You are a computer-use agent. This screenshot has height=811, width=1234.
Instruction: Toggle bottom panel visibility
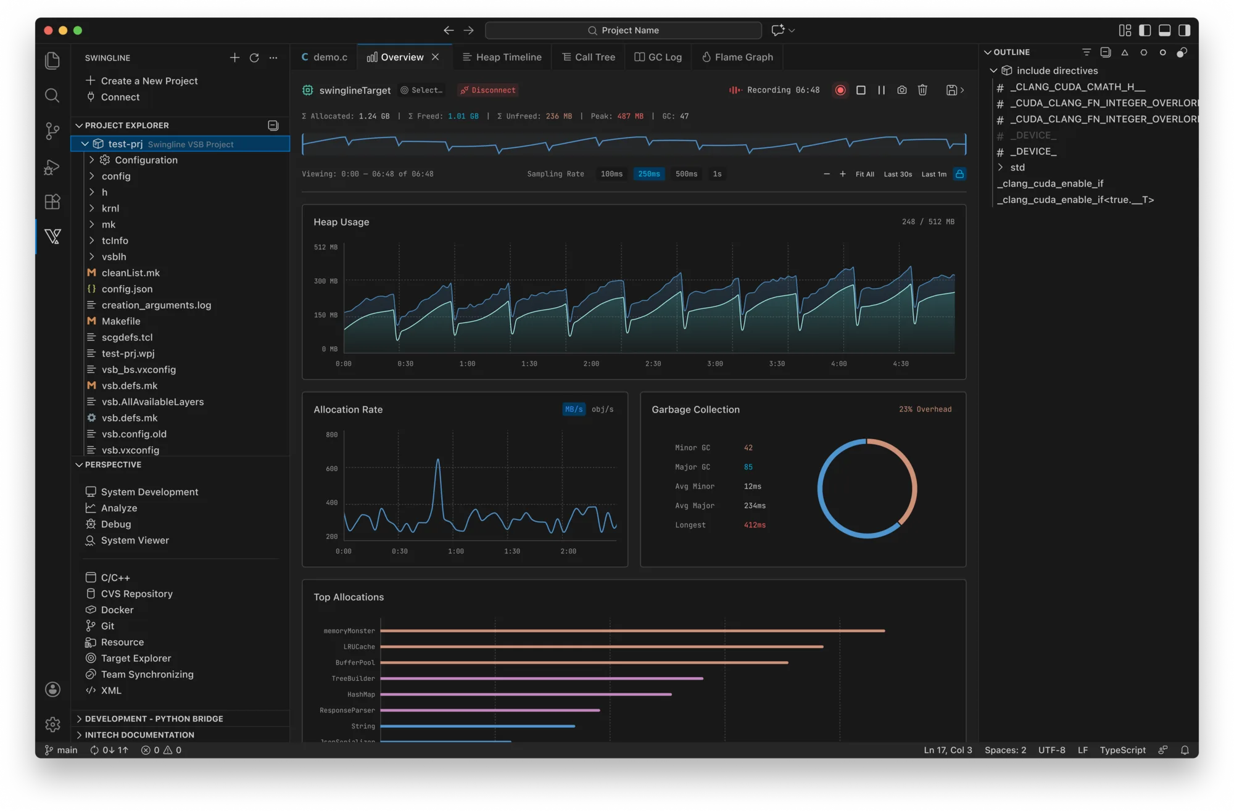[x=1165, y=30]
